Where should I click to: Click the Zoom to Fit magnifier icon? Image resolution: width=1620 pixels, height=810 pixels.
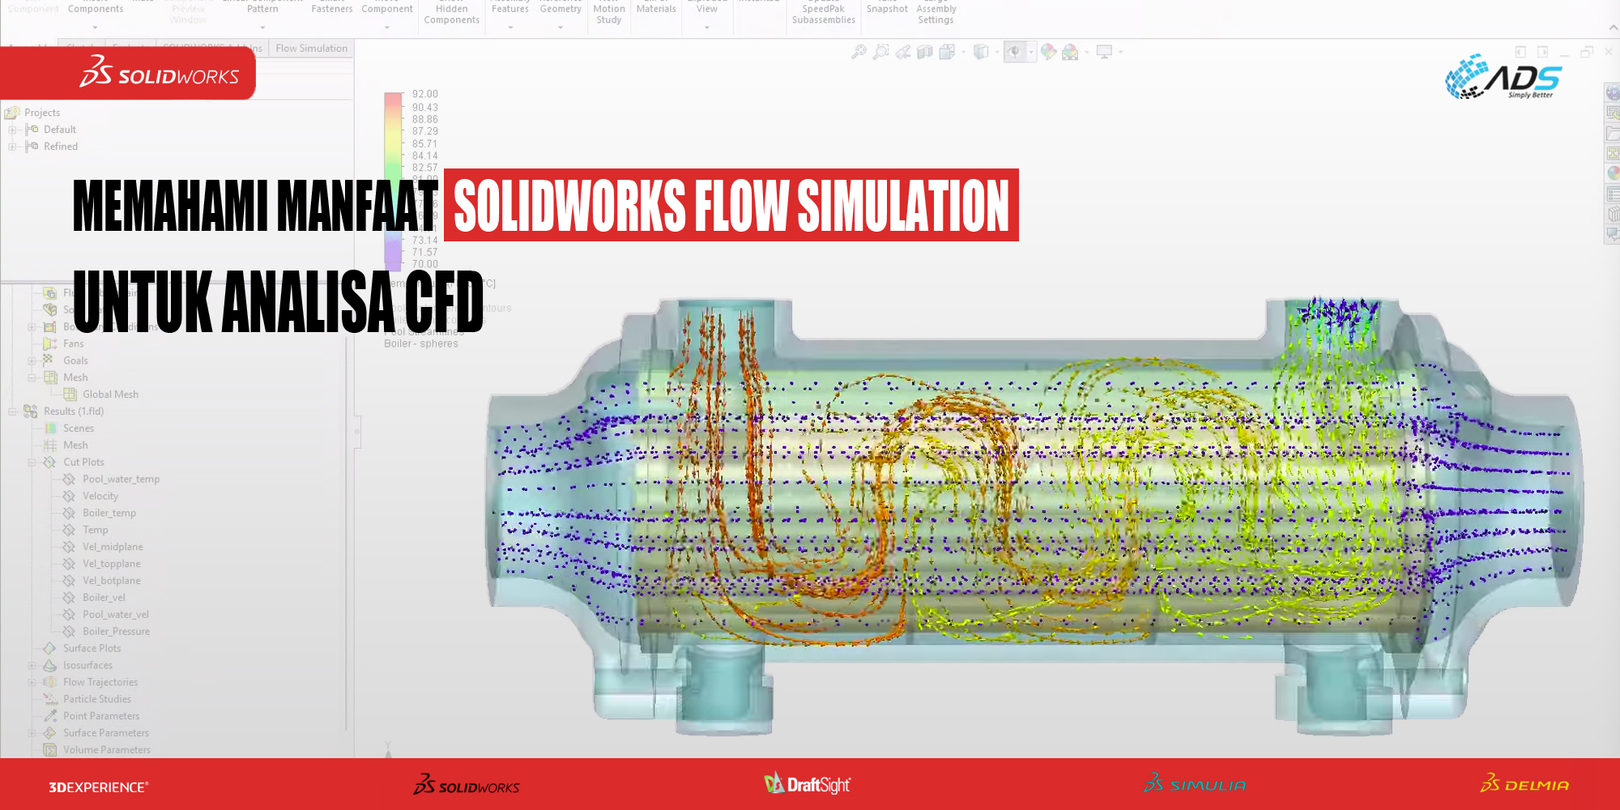[859, 52]
